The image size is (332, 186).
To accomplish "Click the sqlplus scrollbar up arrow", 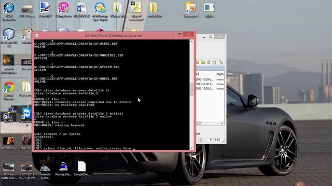I will point(191,42).
